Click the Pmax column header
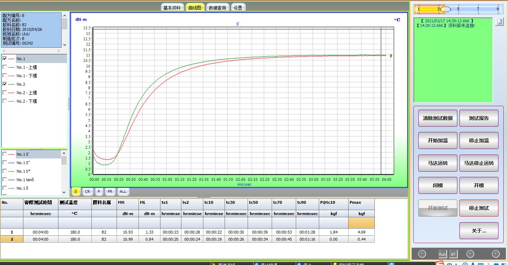The image size is (508, 265). (361, 203)
